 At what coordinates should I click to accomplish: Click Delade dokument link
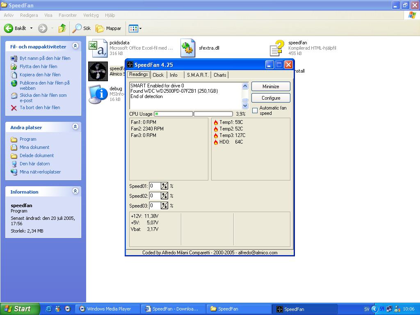coord(37,155)
